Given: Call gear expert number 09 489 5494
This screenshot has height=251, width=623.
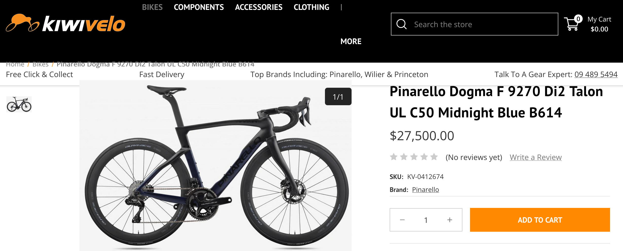Looking at the screenshot, I should click(596, 75).
